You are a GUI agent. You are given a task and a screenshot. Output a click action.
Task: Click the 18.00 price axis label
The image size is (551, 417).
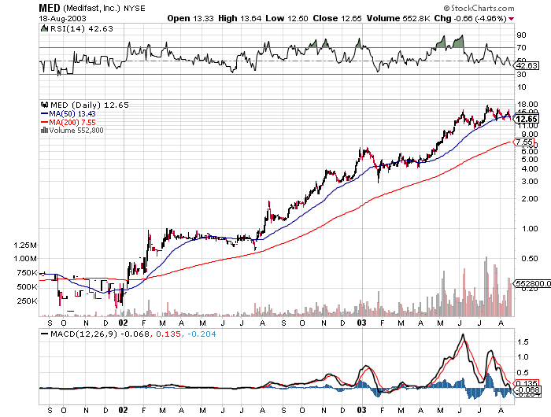click(528, 105)
